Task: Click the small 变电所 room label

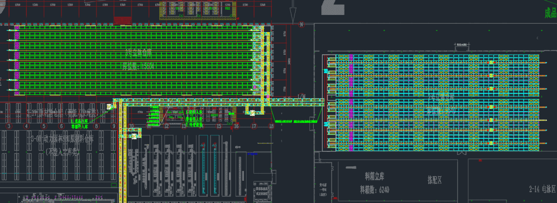Action: point(323,190)
